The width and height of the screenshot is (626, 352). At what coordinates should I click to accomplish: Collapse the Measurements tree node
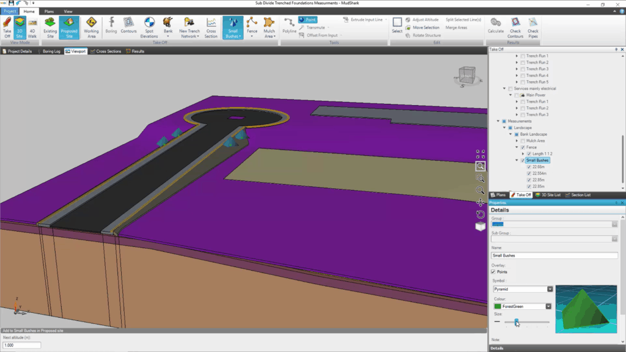click(x=498, y=121)
